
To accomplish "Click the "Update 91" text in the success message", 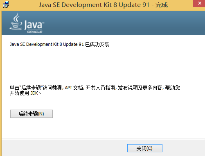I will 73,44.
